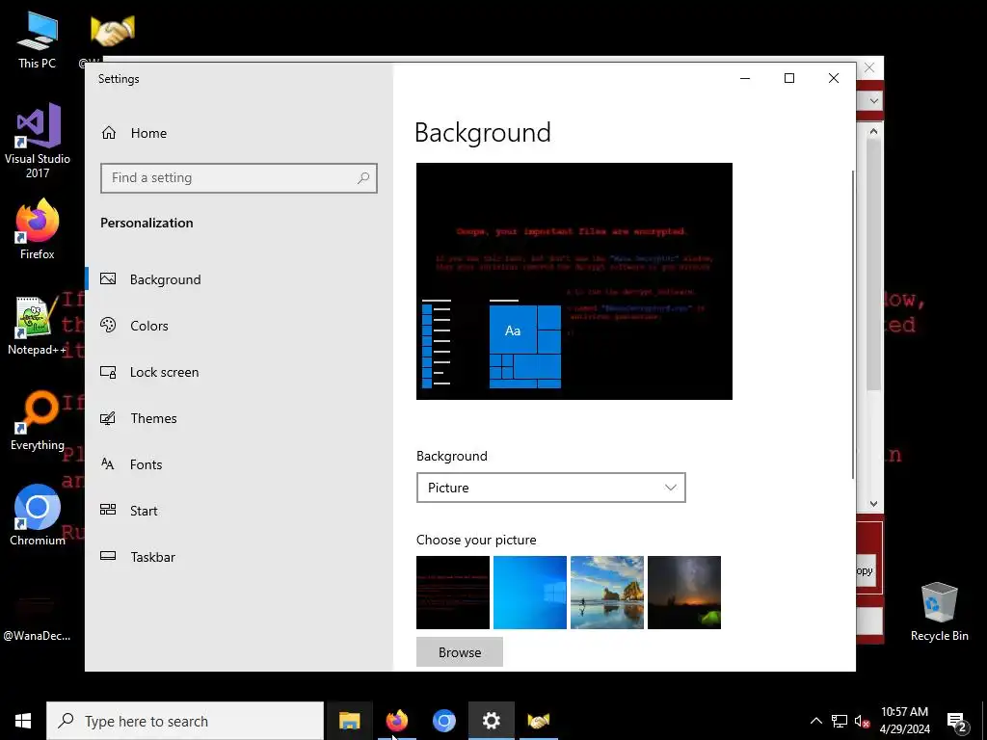Screen dimensions: 987x740
Task: Open Everything search desktop shortcut
Action: [38, 421]
